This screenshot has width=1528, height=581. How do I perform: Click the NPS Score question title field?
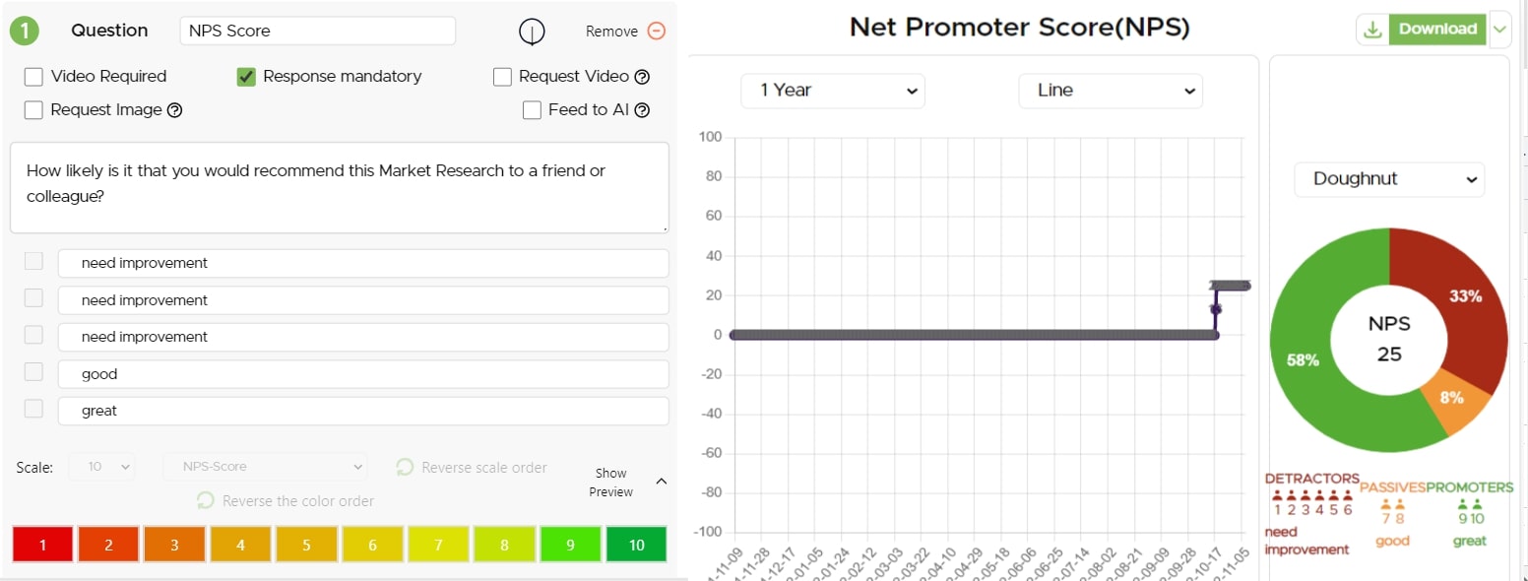pos(317,31)
